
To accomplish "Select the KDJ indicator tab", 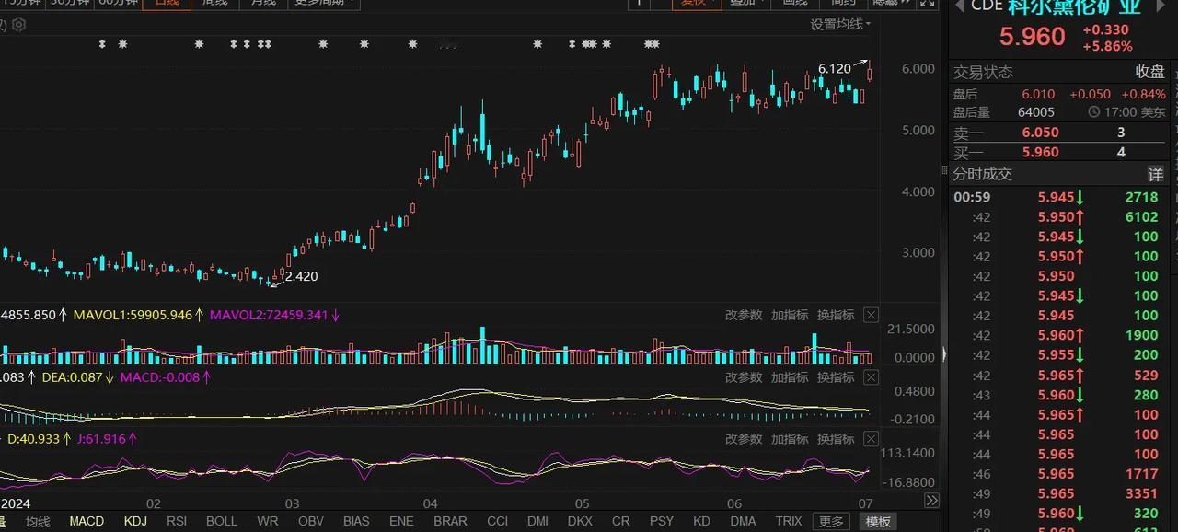I will (x=135, y=522).
